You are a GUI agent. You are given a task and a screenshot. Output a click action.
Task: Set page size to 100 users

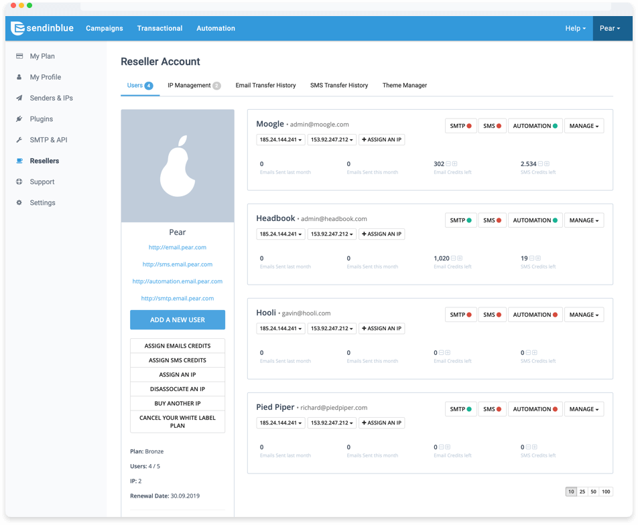(606, 492)
